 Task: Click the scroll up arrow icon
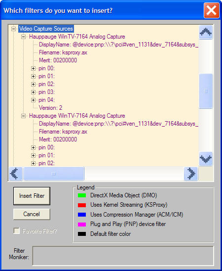206,32
